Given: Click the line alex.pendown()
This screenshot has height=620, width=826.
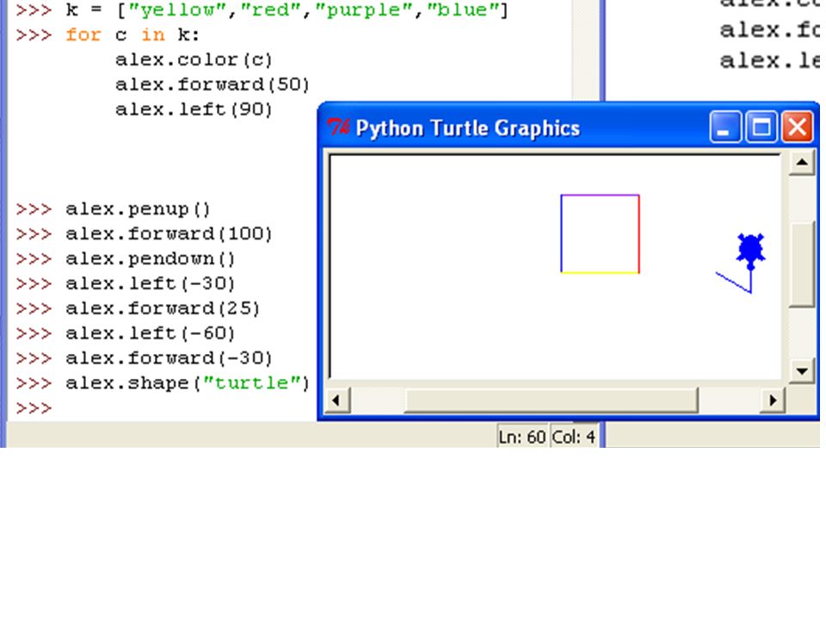Looking at the screenshot, I should click(150, 259).
